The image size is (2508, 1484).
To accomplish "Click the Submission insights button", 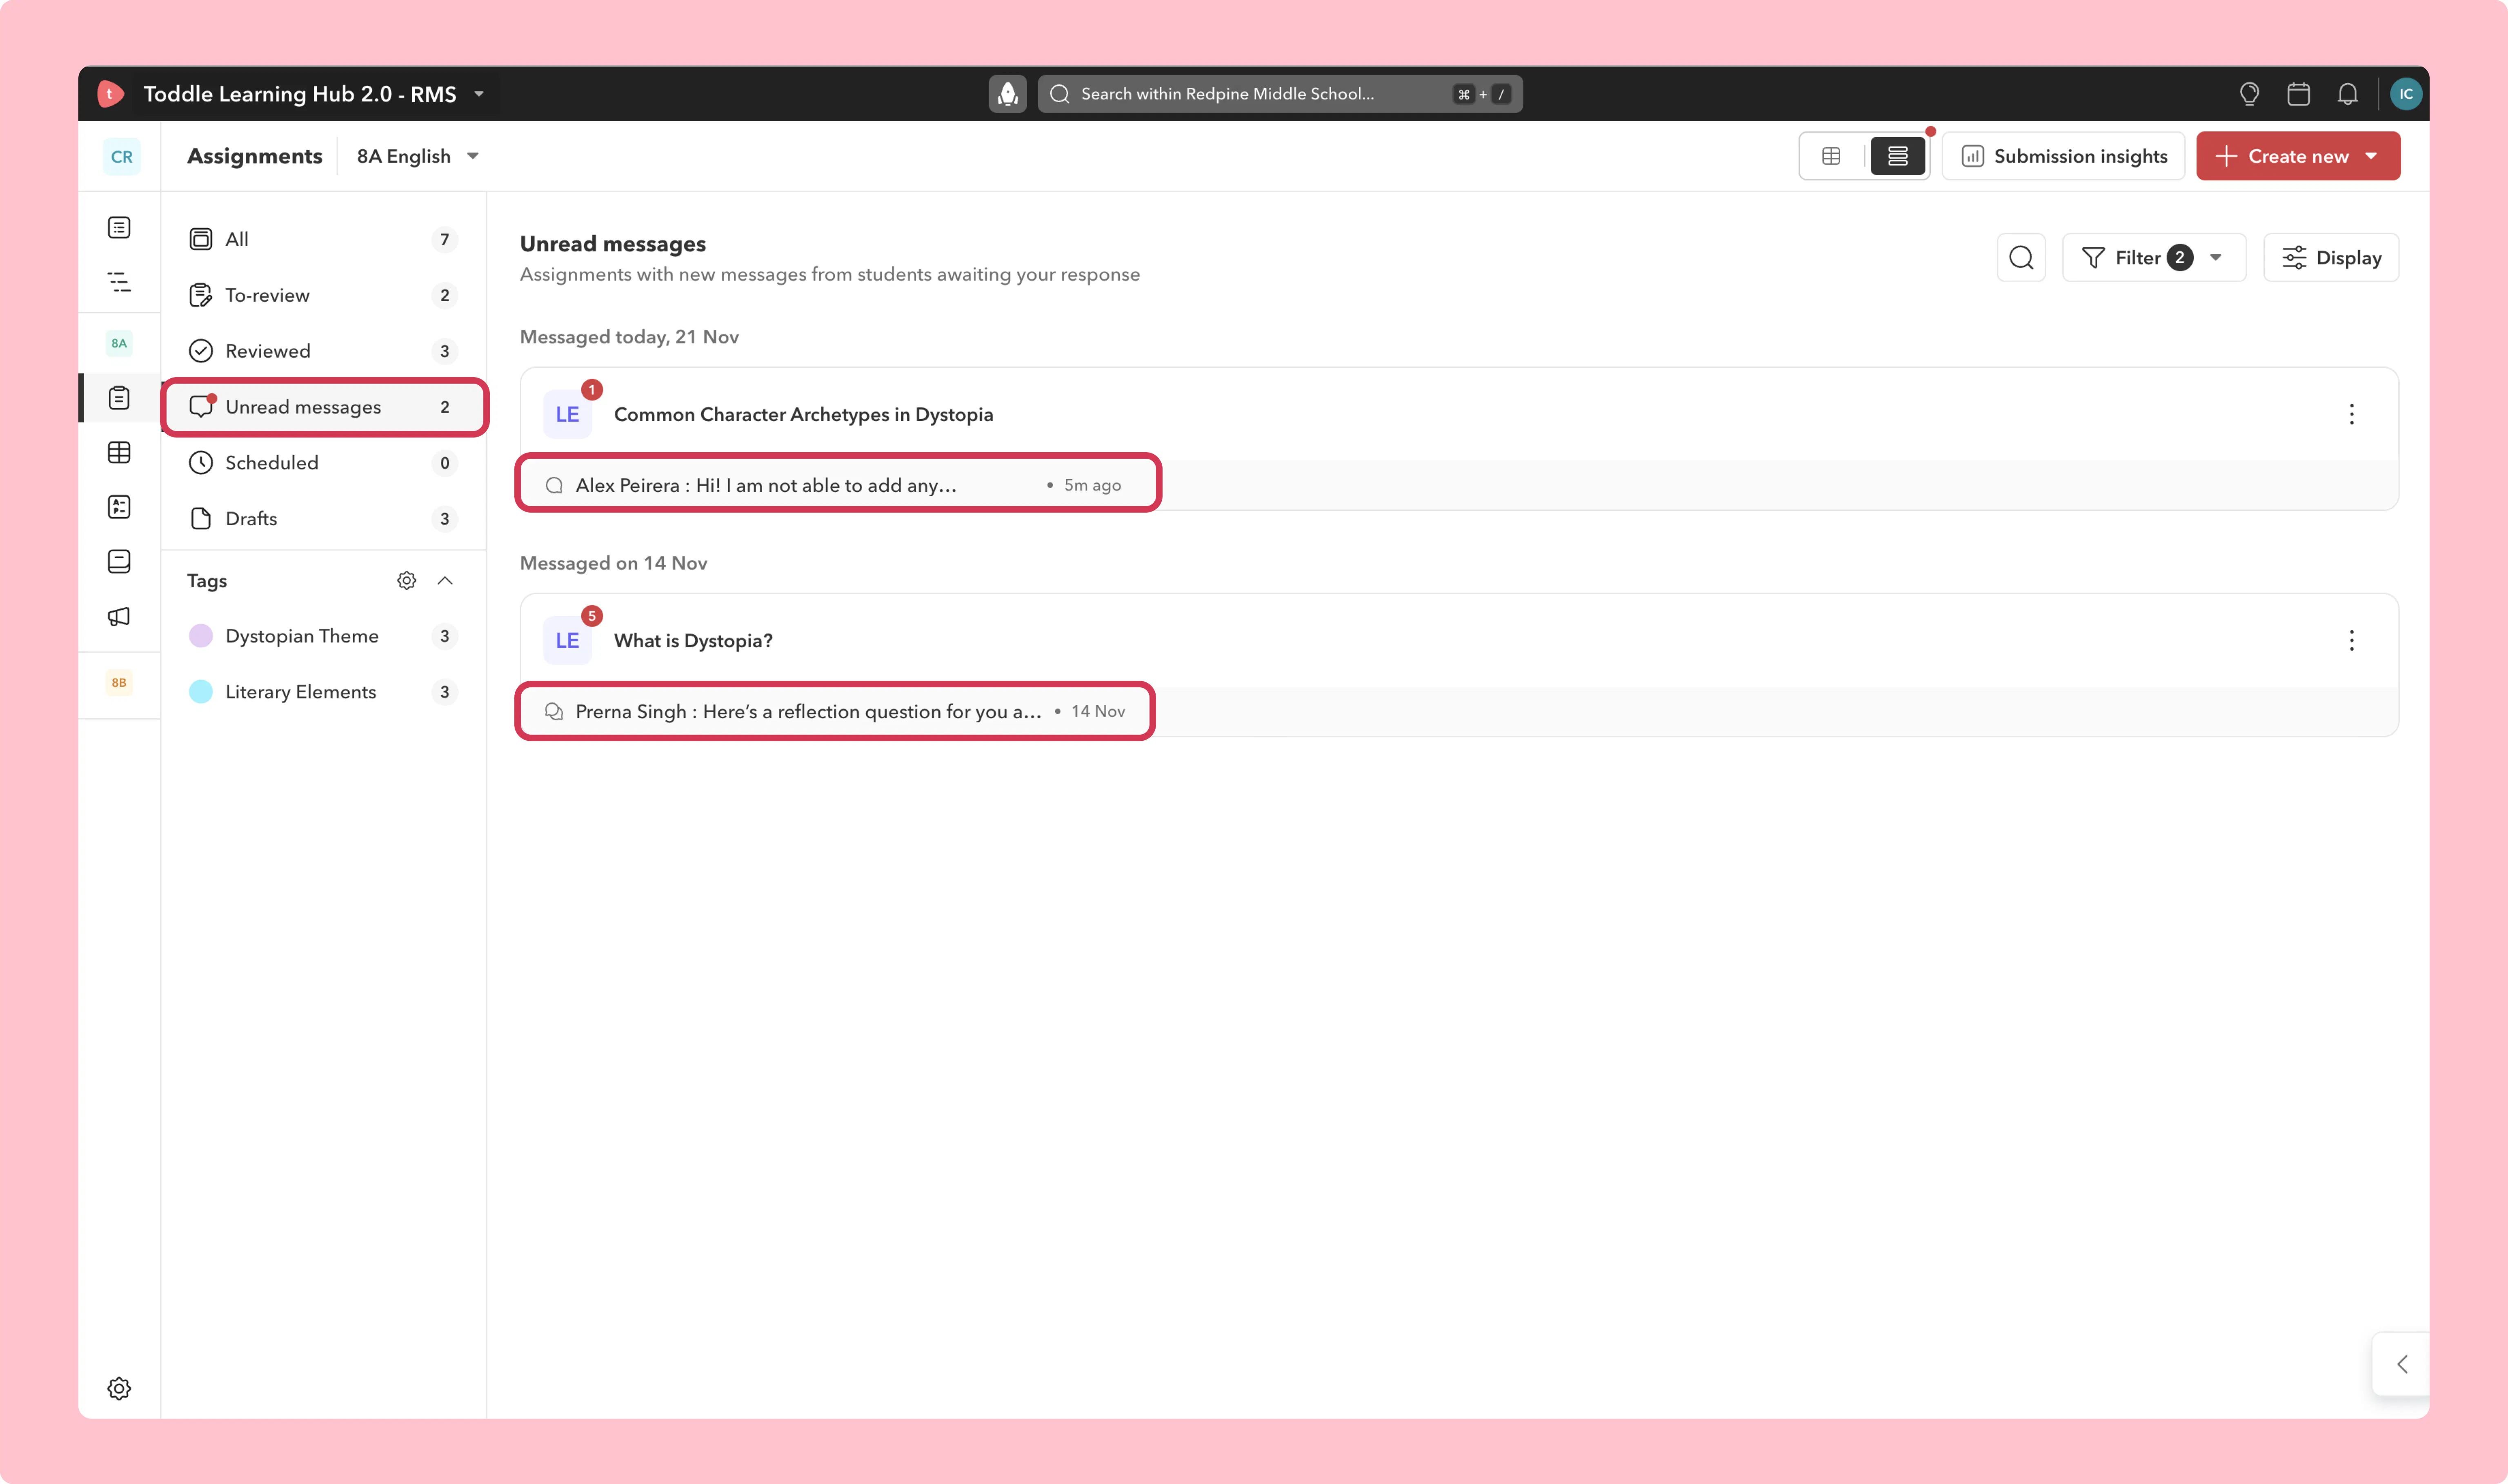I will pyautogui.click(x=2063, y=156).
